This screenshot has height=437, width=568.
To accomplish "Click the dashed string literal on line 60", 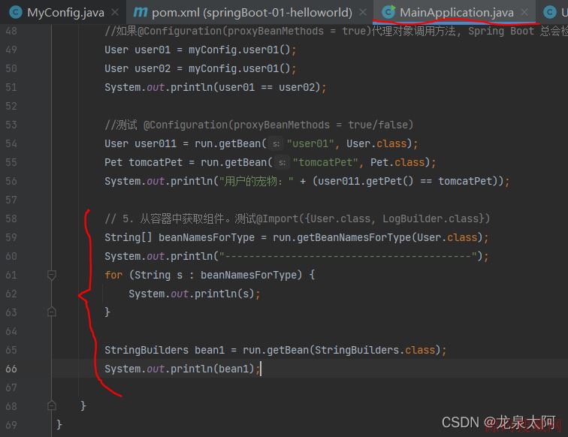I will [x=348, y=256].
